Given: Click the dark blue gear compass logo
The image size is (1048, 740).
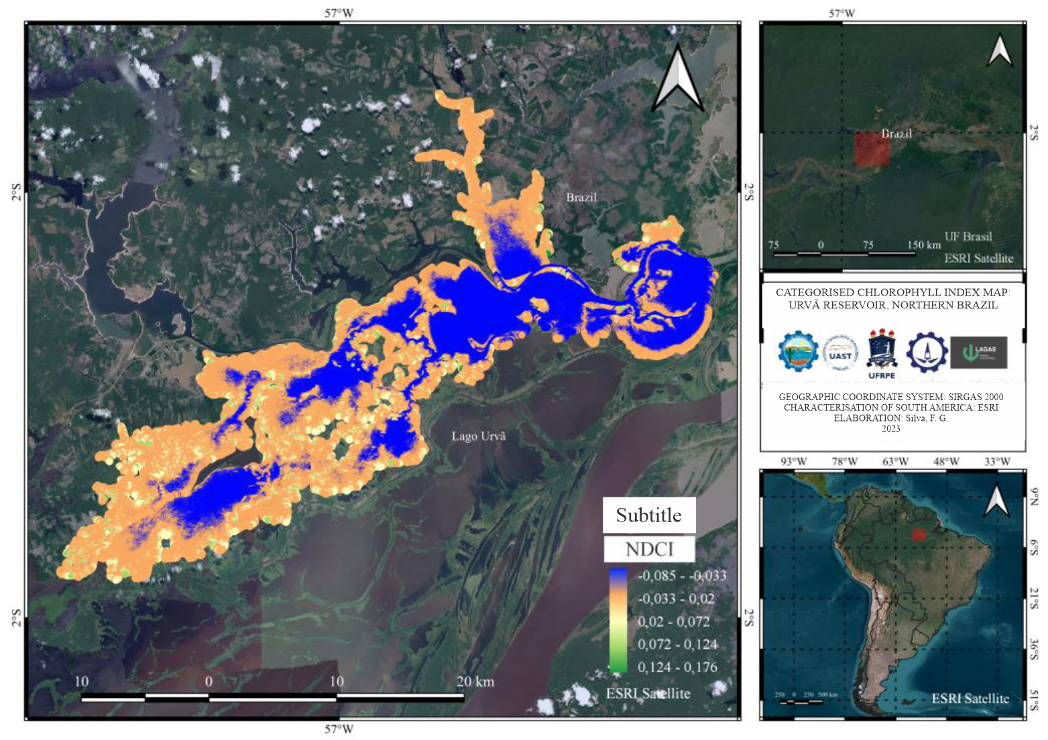Looking at the screenshot, I should click(927, 352).
